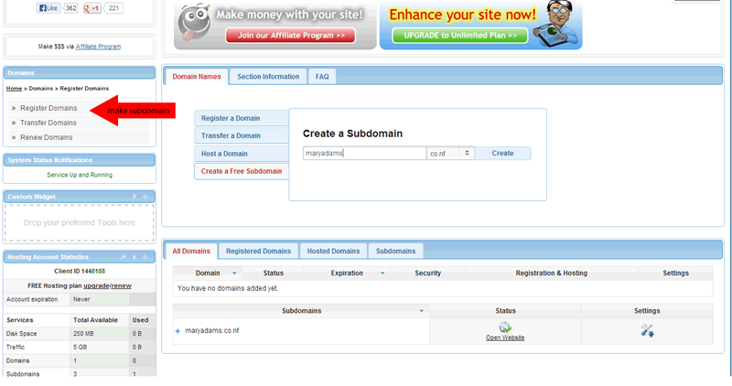Screen dimensions: 732x386
Task: Collapse the Custom Widget panel
Action: 135,197
